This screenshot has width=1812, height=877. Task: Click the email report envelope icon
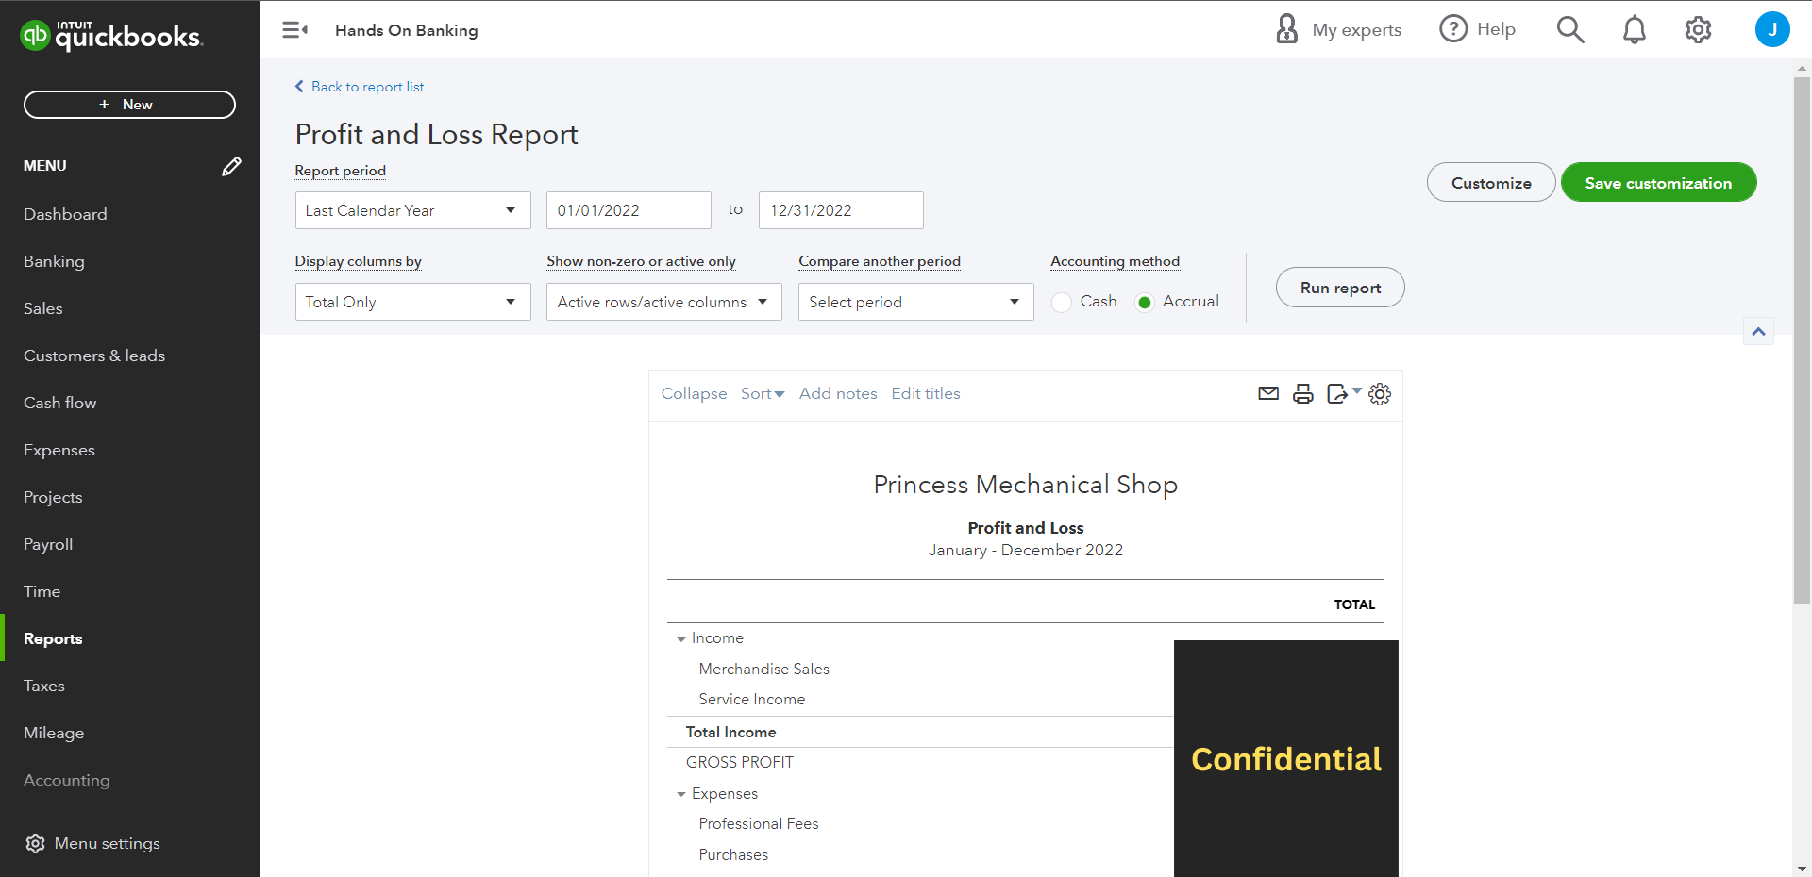1268,393
